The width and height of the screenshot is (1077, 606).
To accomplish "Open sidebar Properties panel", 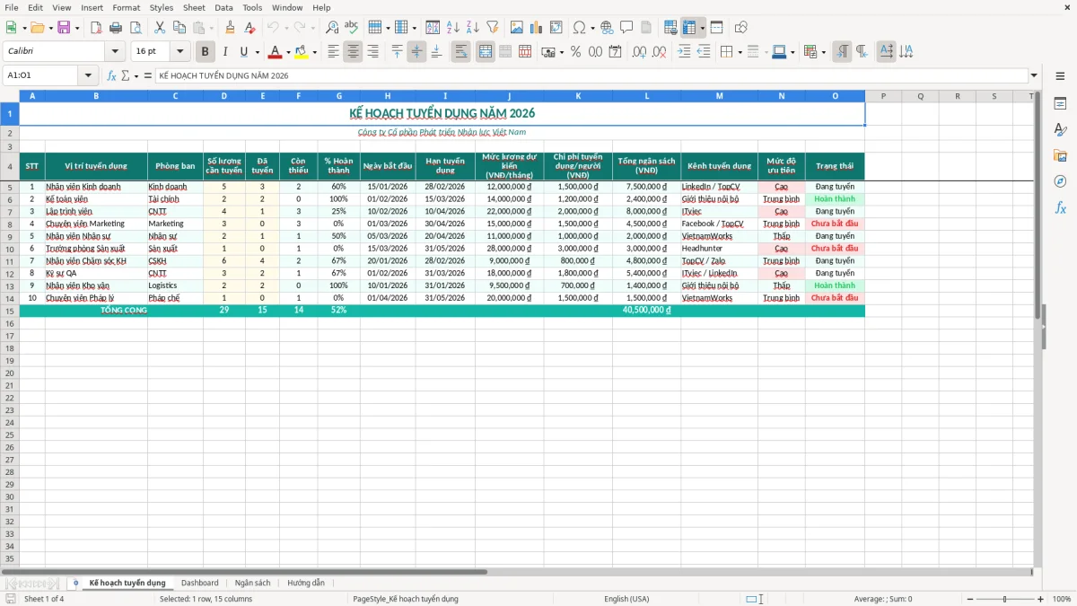I will [x=1060, y=104].
